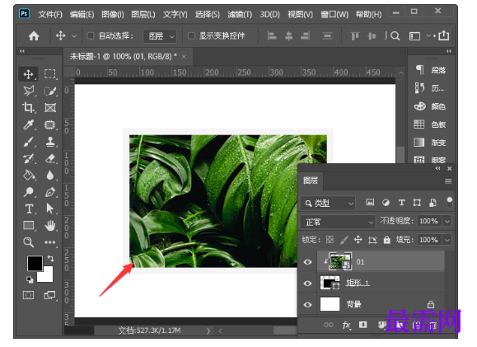This screenshot has height=347, width=477.
Task: Open the Edit Toolbar three-dots button
Action: (x=50, y=242)
